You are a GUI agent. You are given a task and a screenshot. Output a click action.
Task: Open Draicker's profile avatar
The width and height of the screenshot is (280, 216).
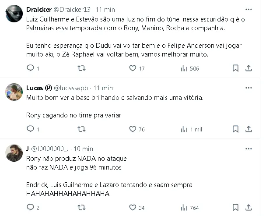click(14, 14)
